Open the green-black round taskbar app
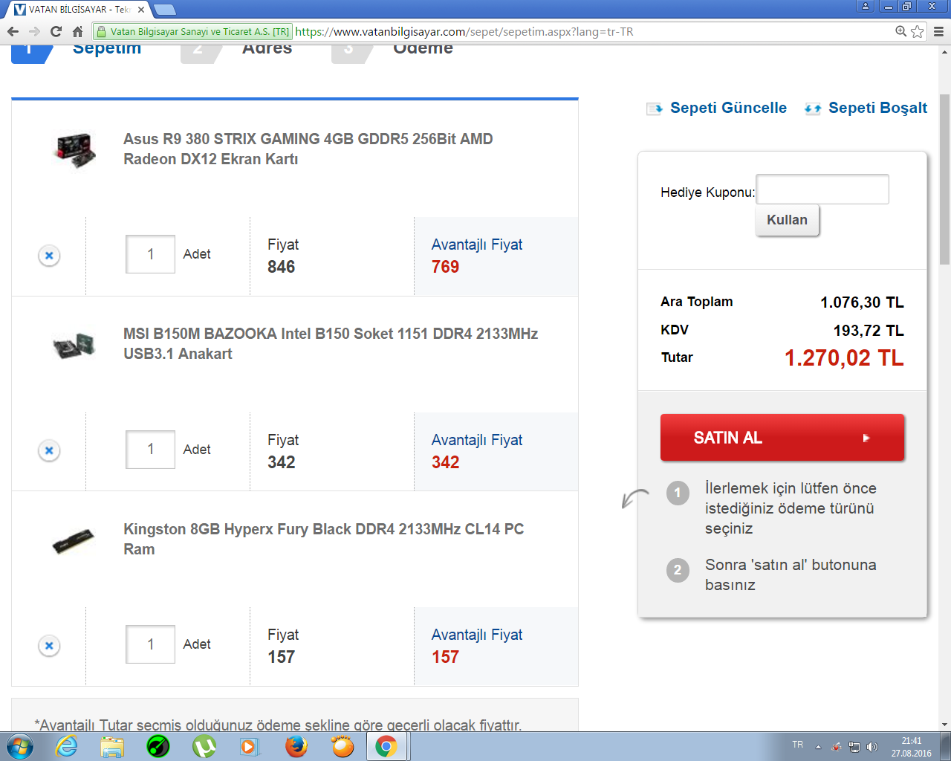Viewport: 951px width, 761px height. [158, 746]
